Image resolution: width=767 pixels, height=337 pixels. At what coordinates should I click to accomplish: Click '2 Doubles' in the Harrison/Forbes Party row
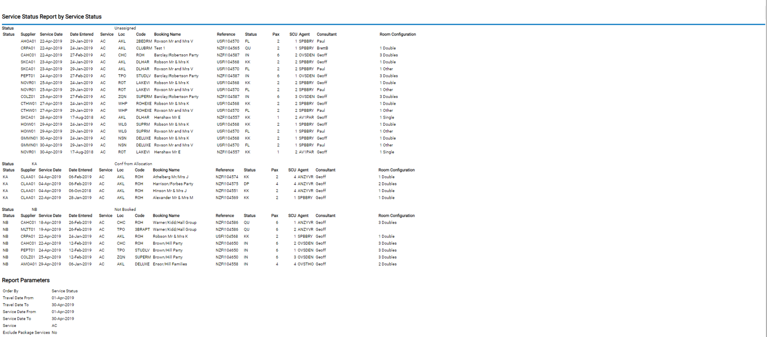pos(388,184)
